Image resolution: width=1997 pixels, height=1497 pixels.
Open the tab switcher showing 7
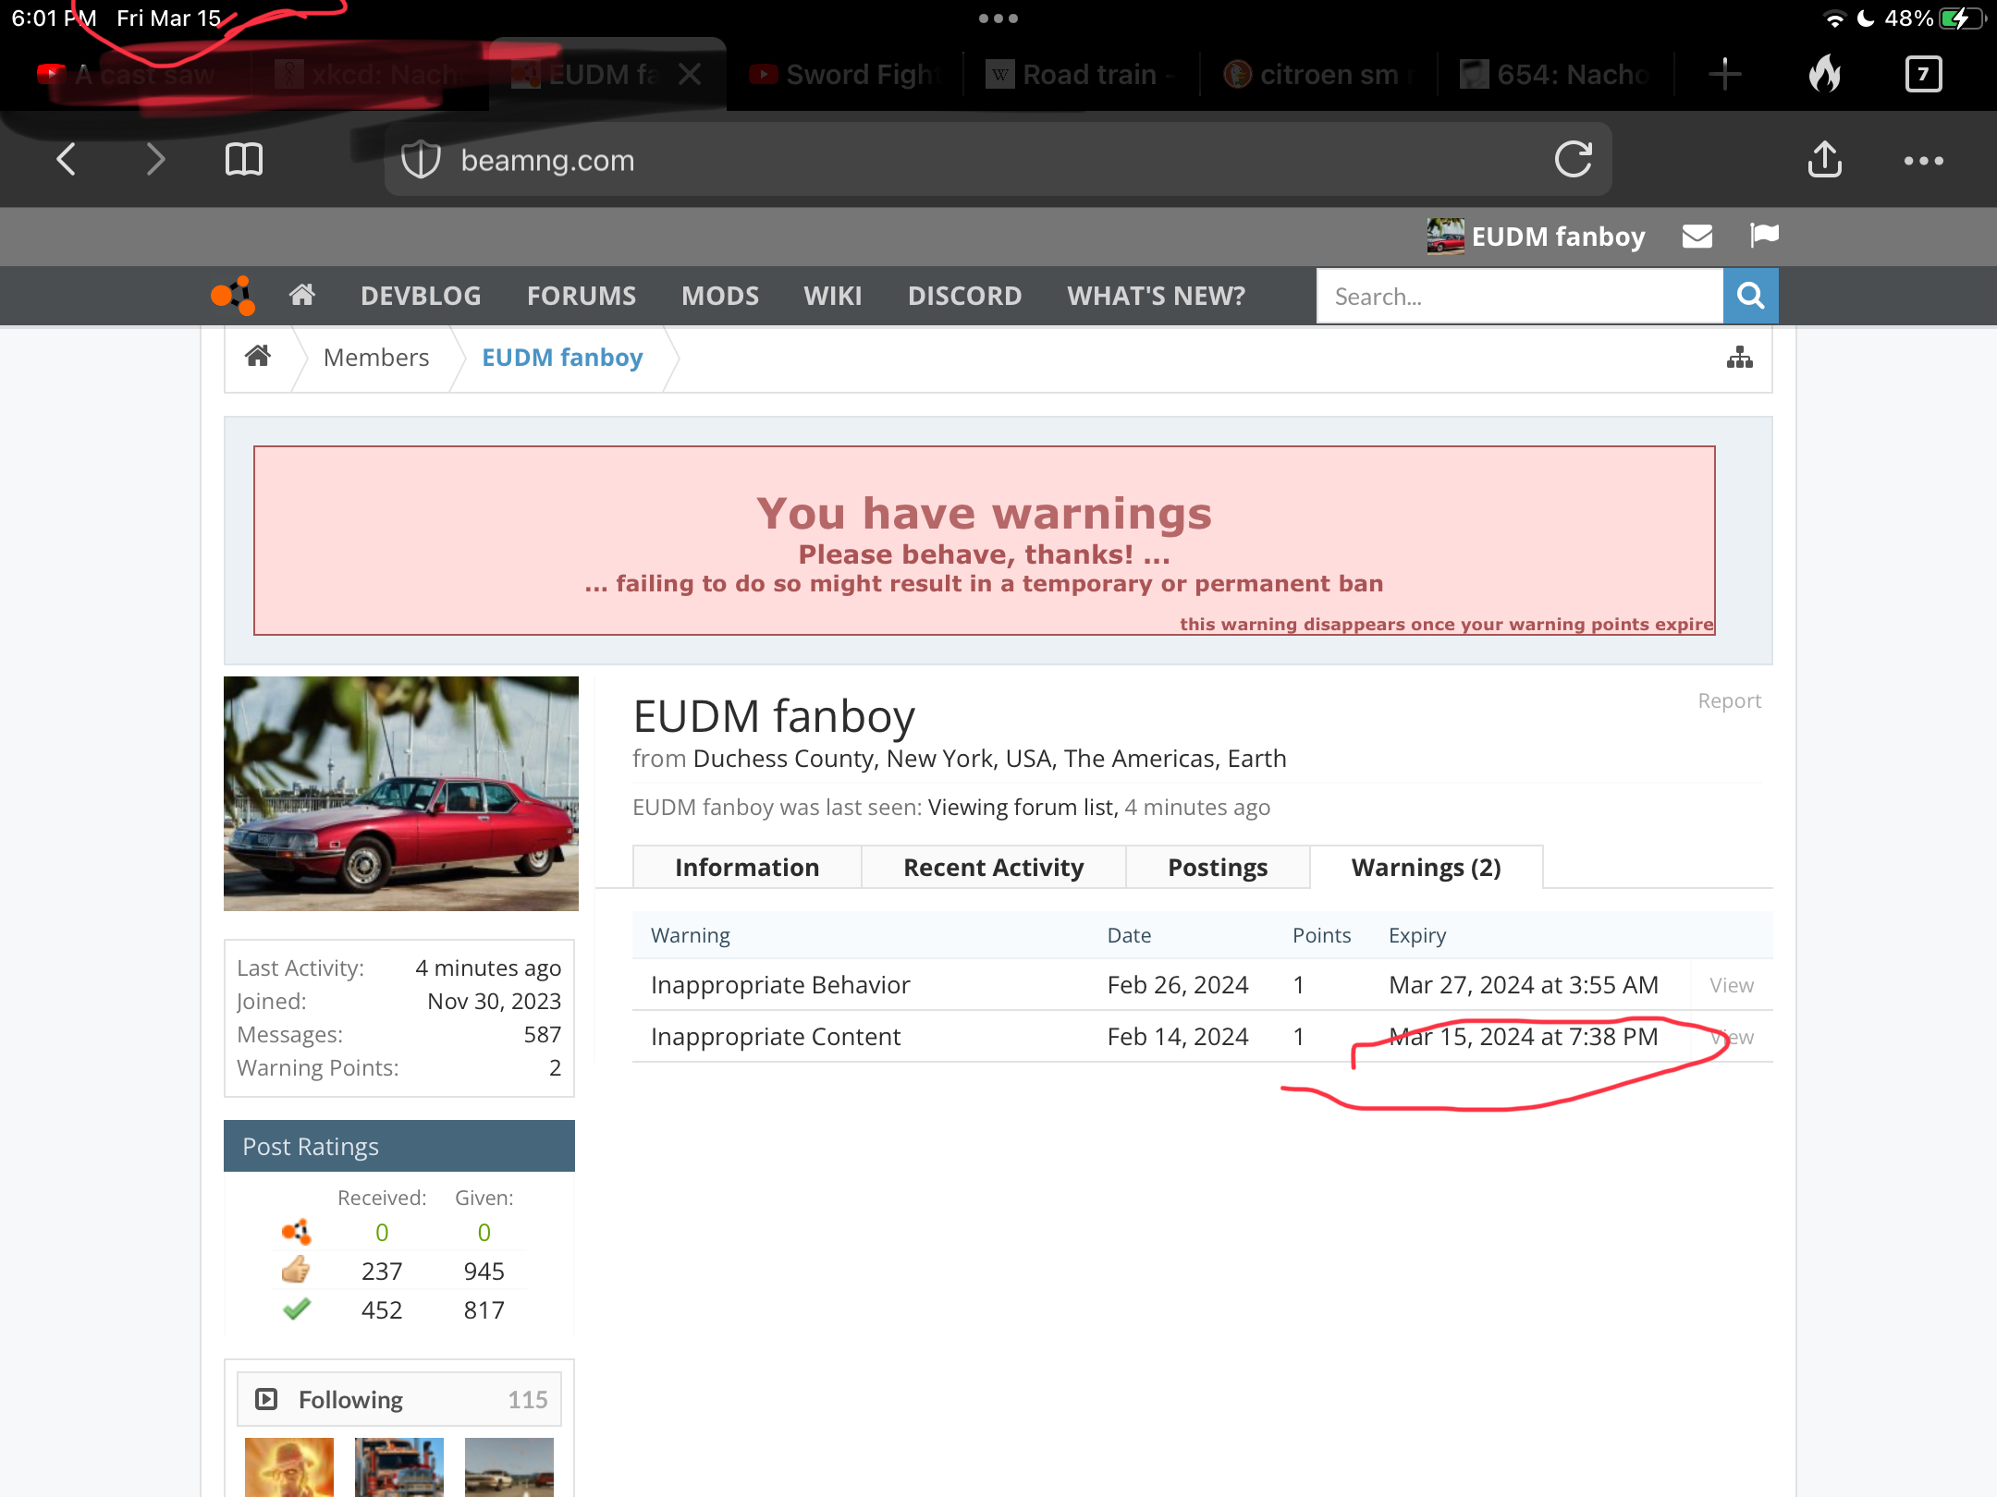tap(1923, 74)
